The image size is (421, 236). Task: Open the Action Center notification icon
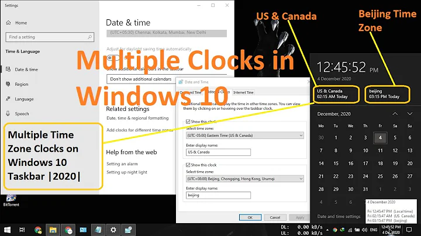pos(409,230)
